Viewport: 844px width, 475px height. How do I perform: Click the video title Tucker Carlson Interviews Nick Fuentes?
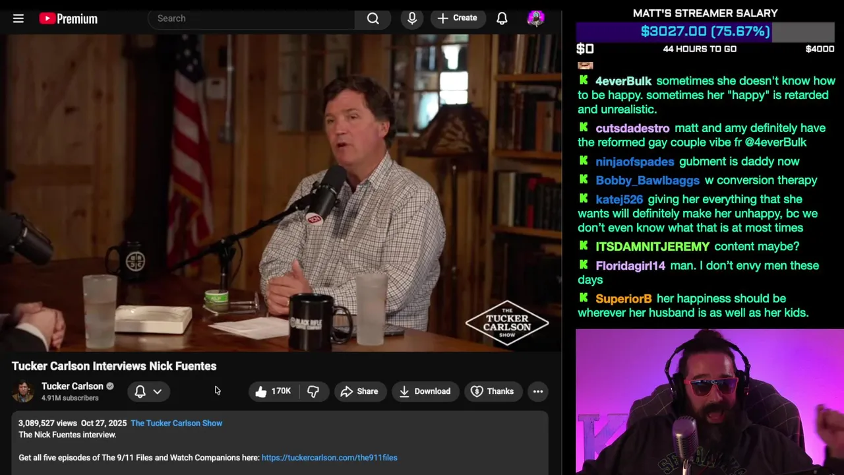pyautogui.click(x=114, y=366)
